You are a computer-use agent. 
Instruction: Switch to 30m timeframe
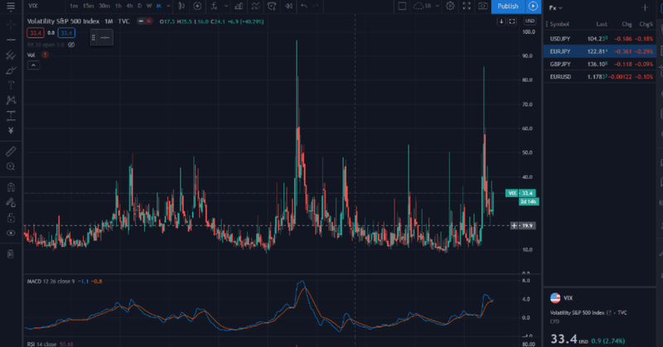coord(104,6)
